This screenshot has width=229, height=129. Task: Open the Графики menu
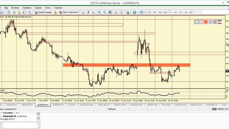[x=27, y=8]
